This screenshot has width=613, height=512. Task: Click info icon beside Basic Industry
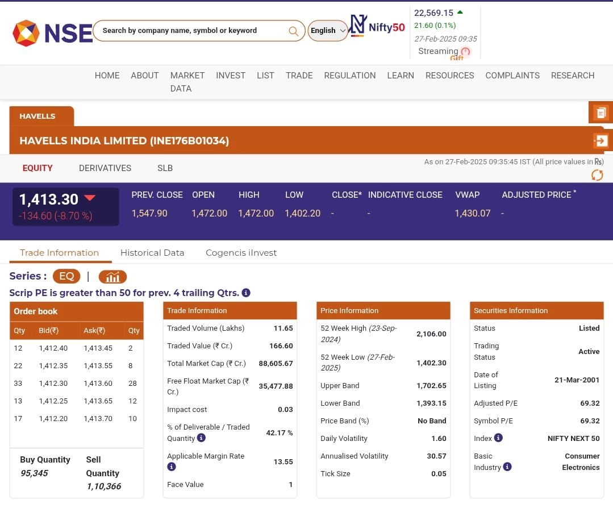(507, 467)
